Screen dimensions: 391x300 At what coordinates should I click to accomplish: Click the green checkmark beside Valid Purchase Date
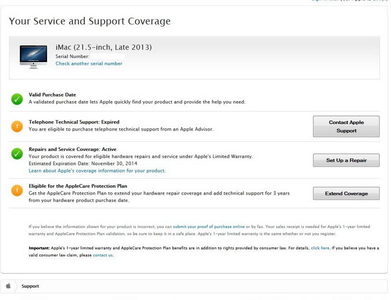click(x=17, y=99)
